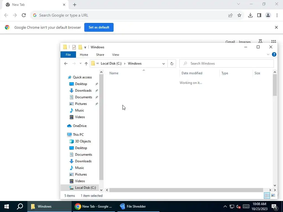The height and width of the screenshot is (212, 283).
Task: Sort by Size column header
Action: (x=257, y=73)
